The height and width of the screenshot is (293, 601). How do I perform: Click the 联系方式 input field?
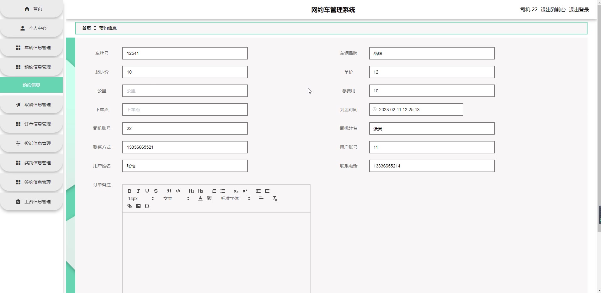[185, 147]
